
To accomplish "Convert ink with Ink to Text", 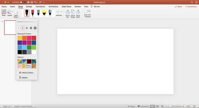I will tap(67, 14).
